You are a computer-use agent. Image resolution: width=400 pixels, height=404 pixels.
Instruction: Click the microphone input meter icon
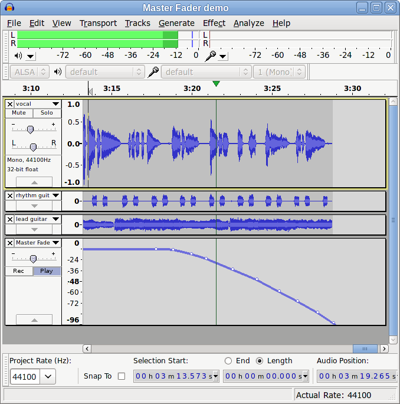point(210,56)
